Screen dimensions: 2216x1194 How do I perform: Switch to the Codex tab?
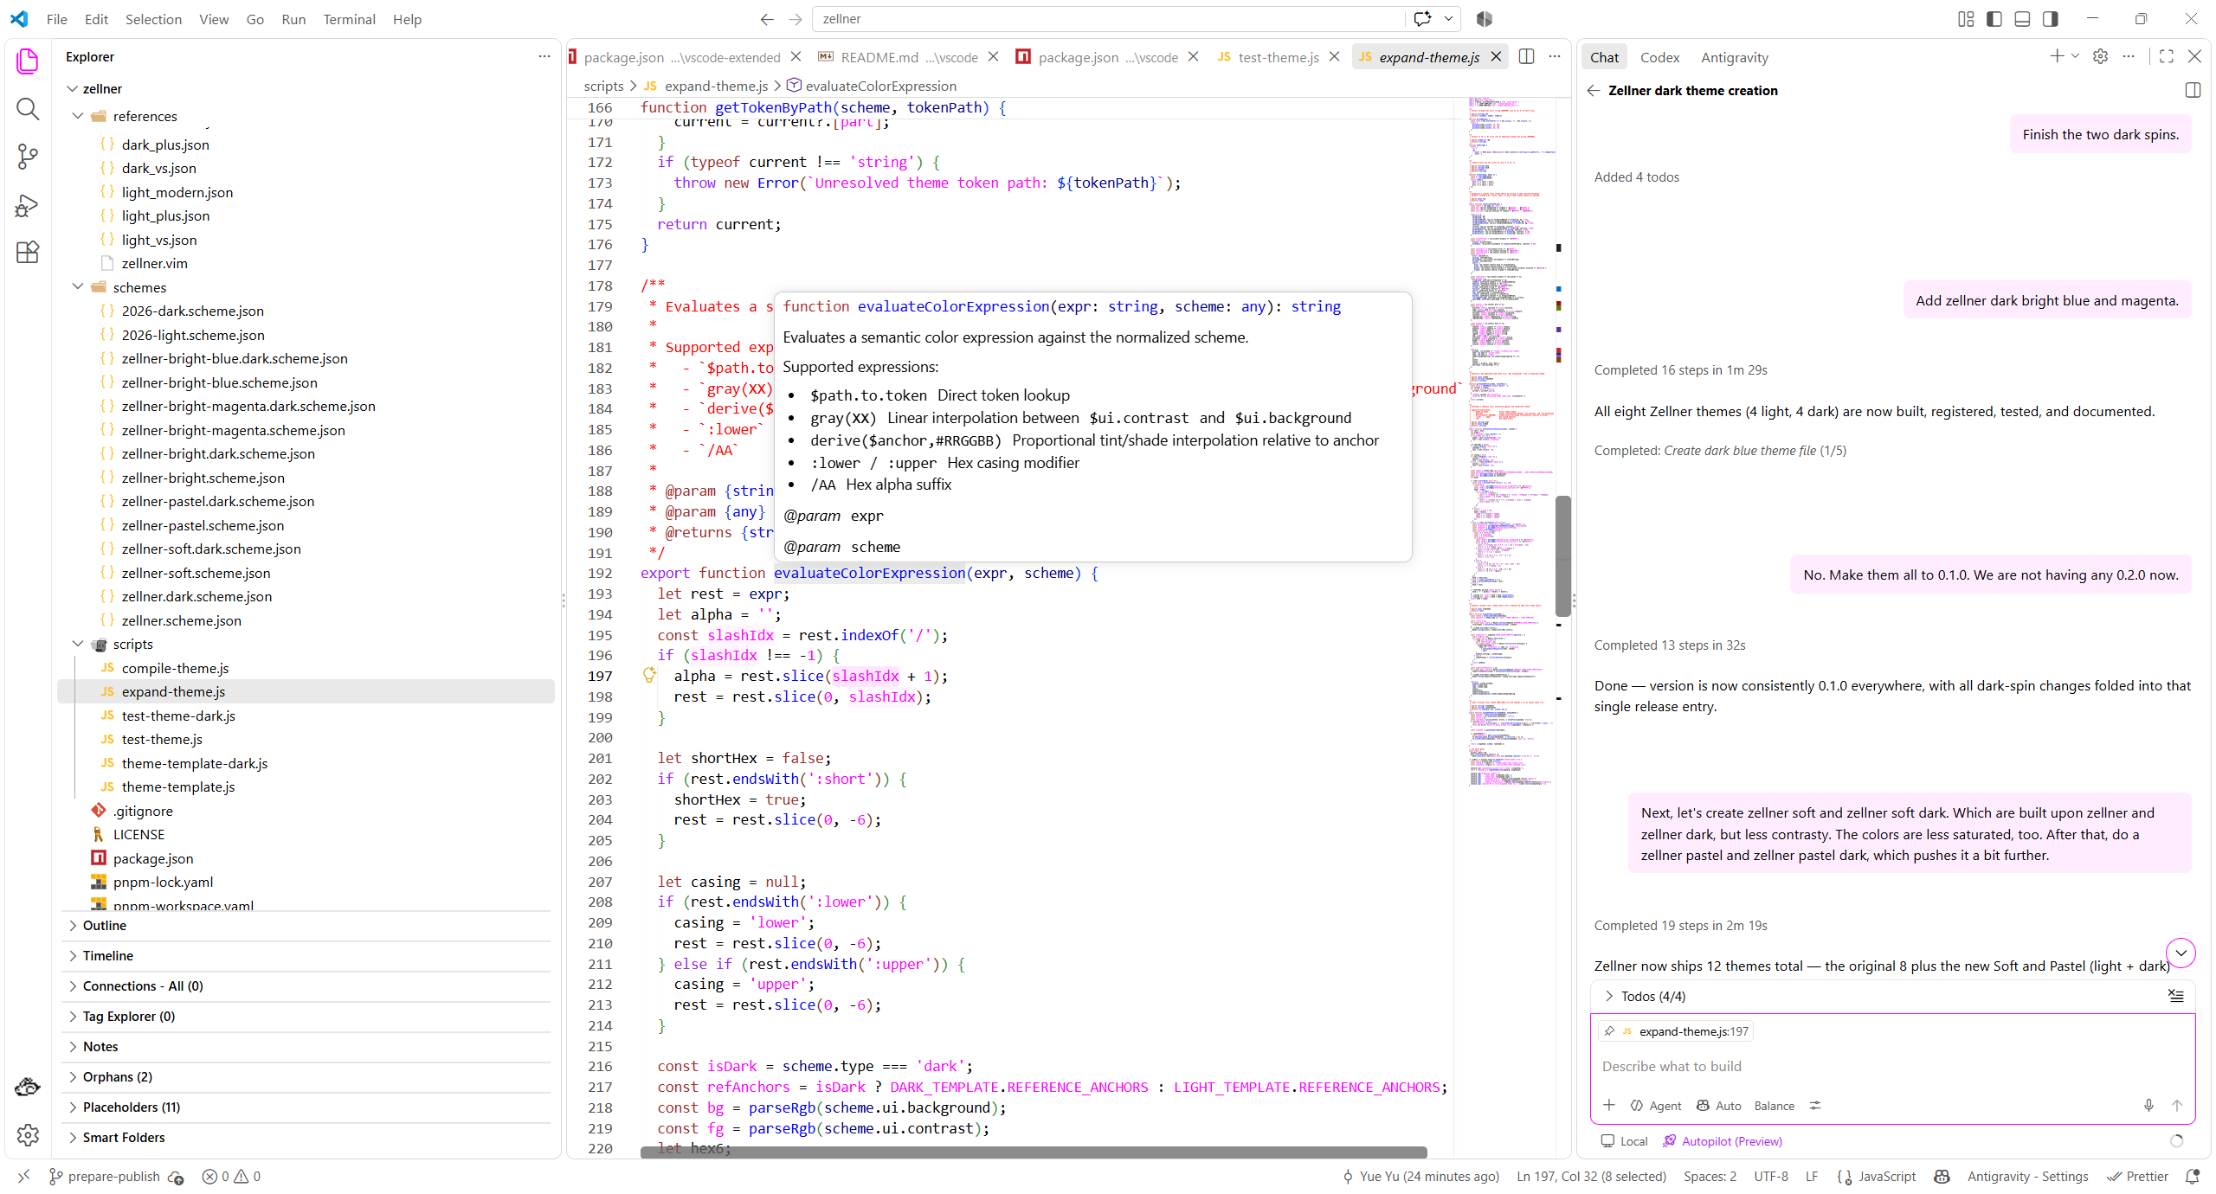coord(1659,57)
